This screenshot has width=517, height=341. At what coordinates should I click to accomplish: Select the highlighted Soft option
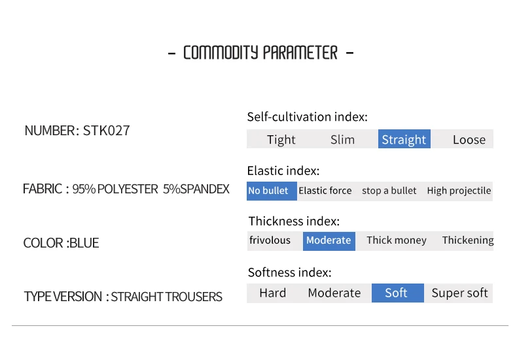tap(396, 293)
